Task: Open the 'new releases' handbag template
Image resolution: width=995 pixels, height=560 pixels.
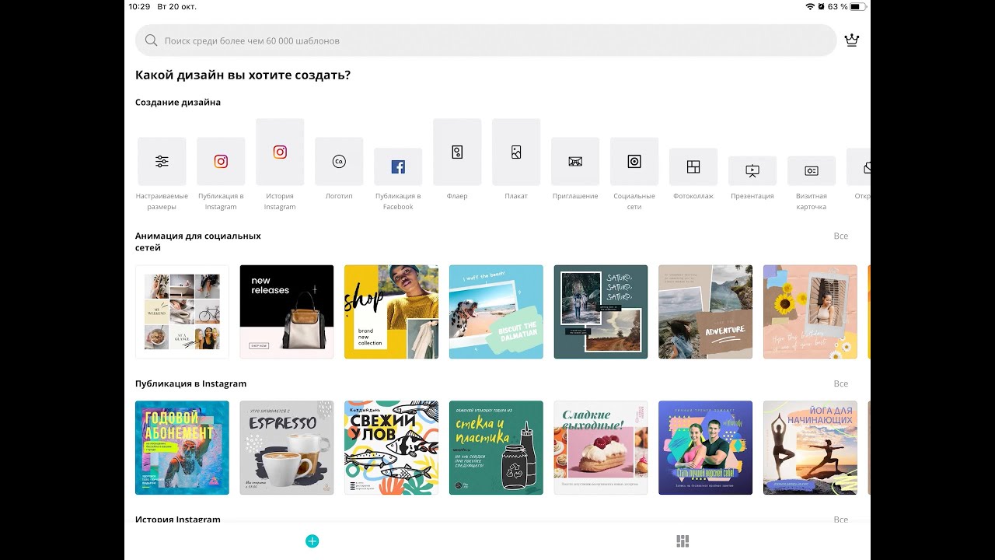Action: (x=287, y=312)
